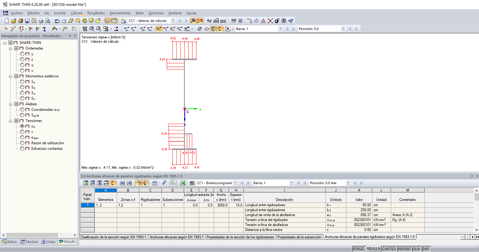Select Razón de utilización radio button
Screen dimensions: 479x252
(x=22, y=143)
